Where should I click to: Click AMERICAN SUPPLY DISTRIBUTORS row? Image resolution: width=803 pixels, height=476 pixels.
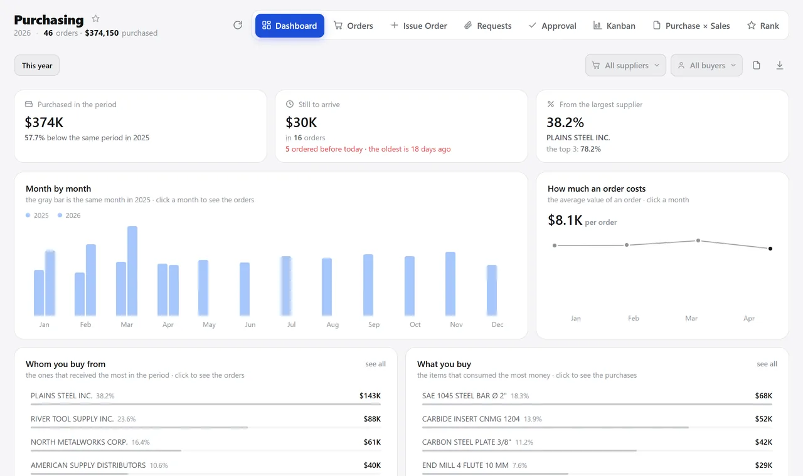[206, 468]
